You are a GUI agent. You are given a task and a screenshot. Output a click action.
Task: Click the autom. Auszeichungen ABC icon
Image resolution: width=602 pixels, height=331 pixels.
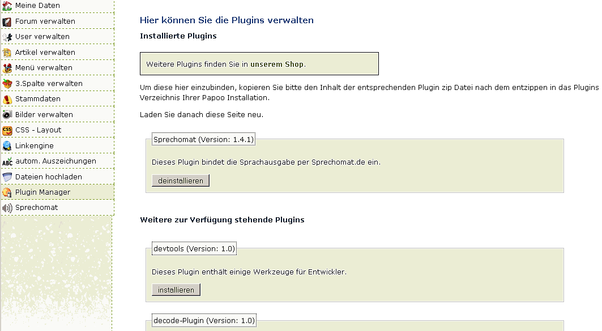point(7,161)
